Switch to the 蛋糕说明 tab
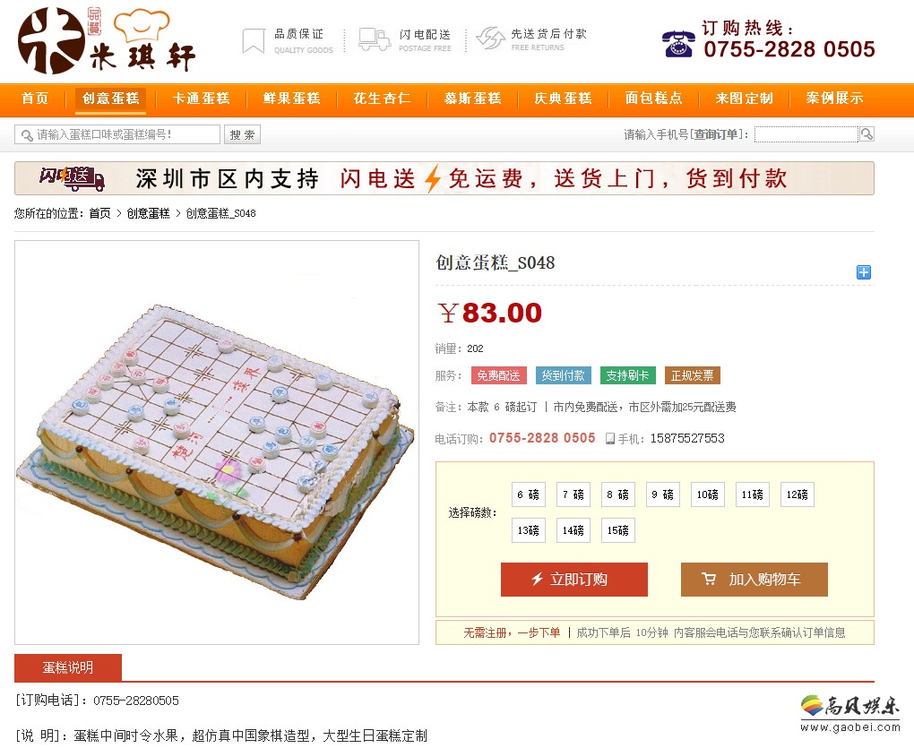 tap(68, 667)
